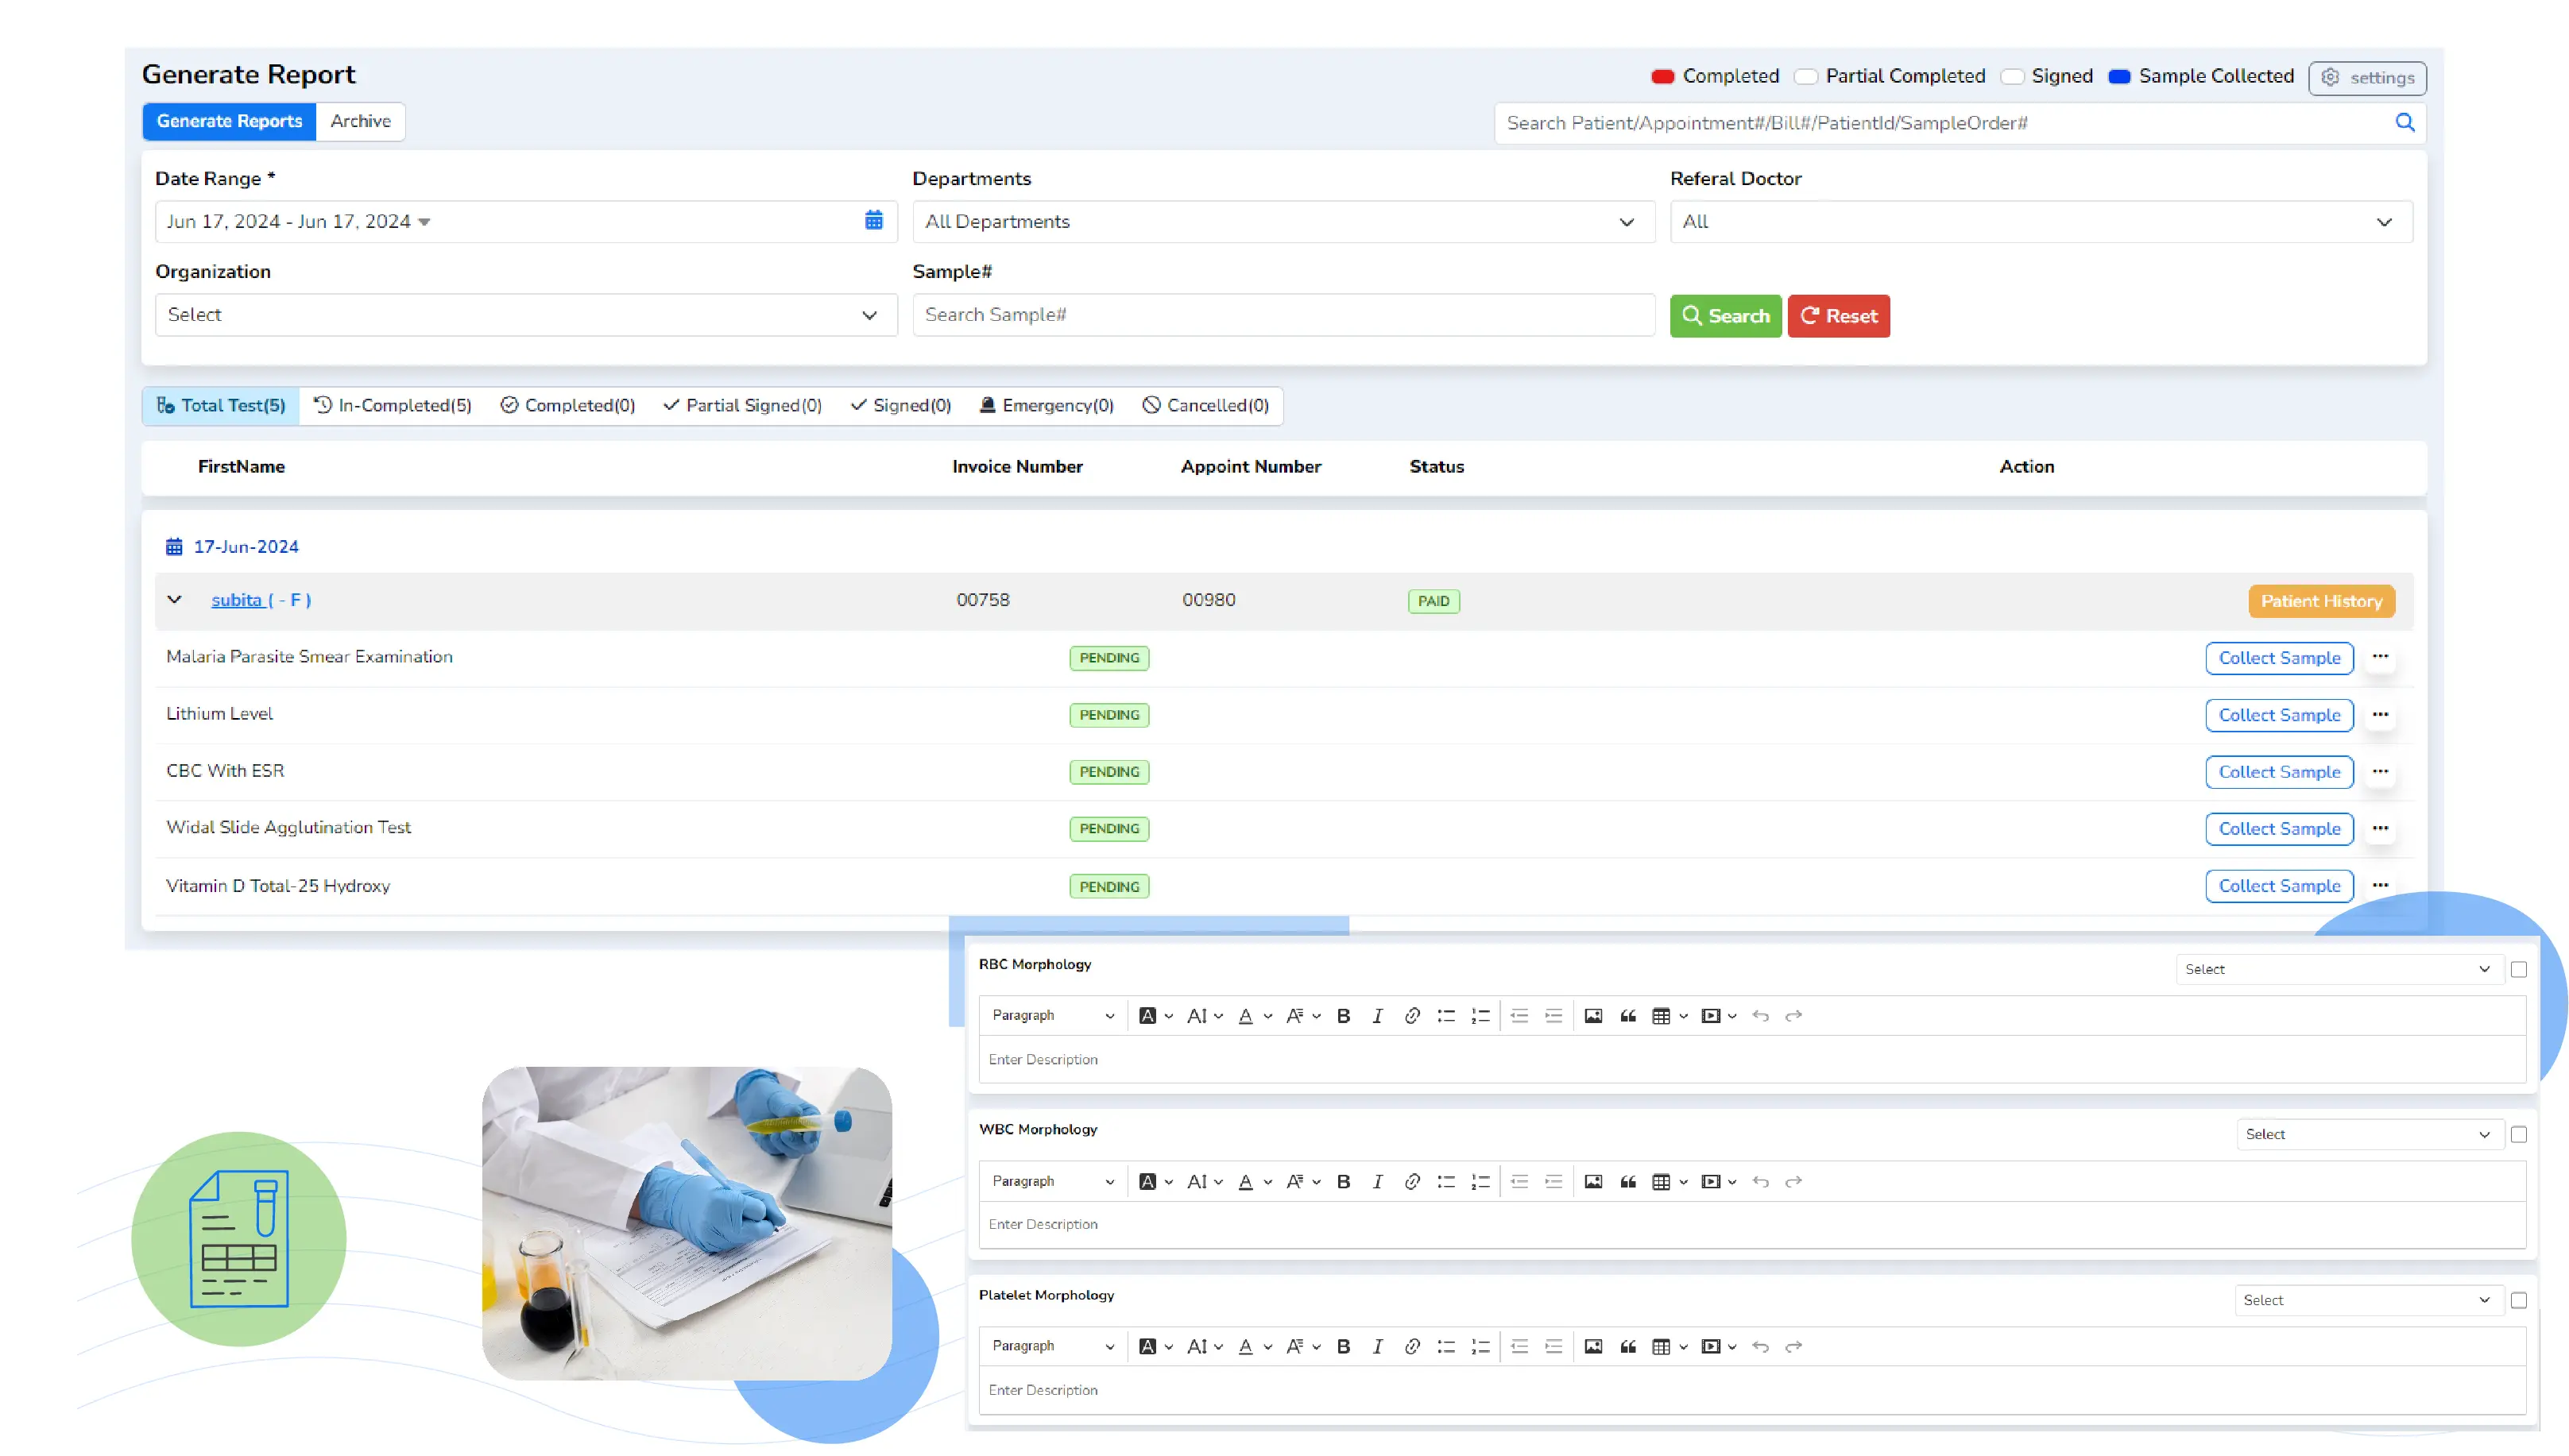Insert image in WBC Morphology editor
Image resolution: width=2569 pixels, height=1456 pixels.
1594,1181
